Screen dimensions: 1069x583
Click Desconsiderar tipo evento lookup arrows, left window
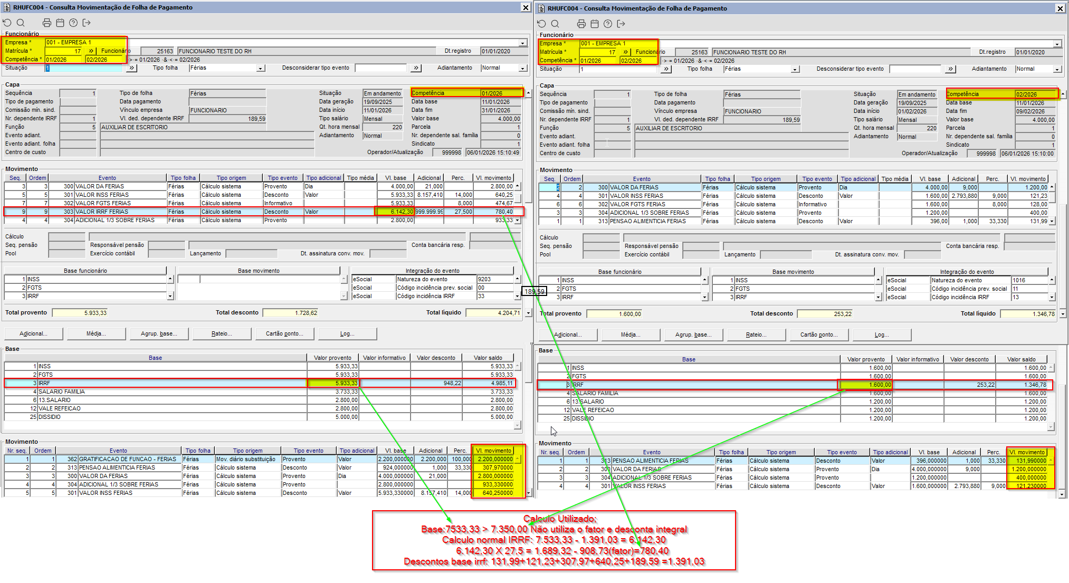click(416, 68)
